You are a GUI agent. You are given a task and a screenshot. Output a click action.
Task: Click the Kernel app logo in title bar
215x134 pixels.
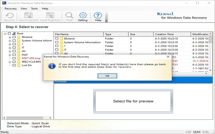click(4, 3)
